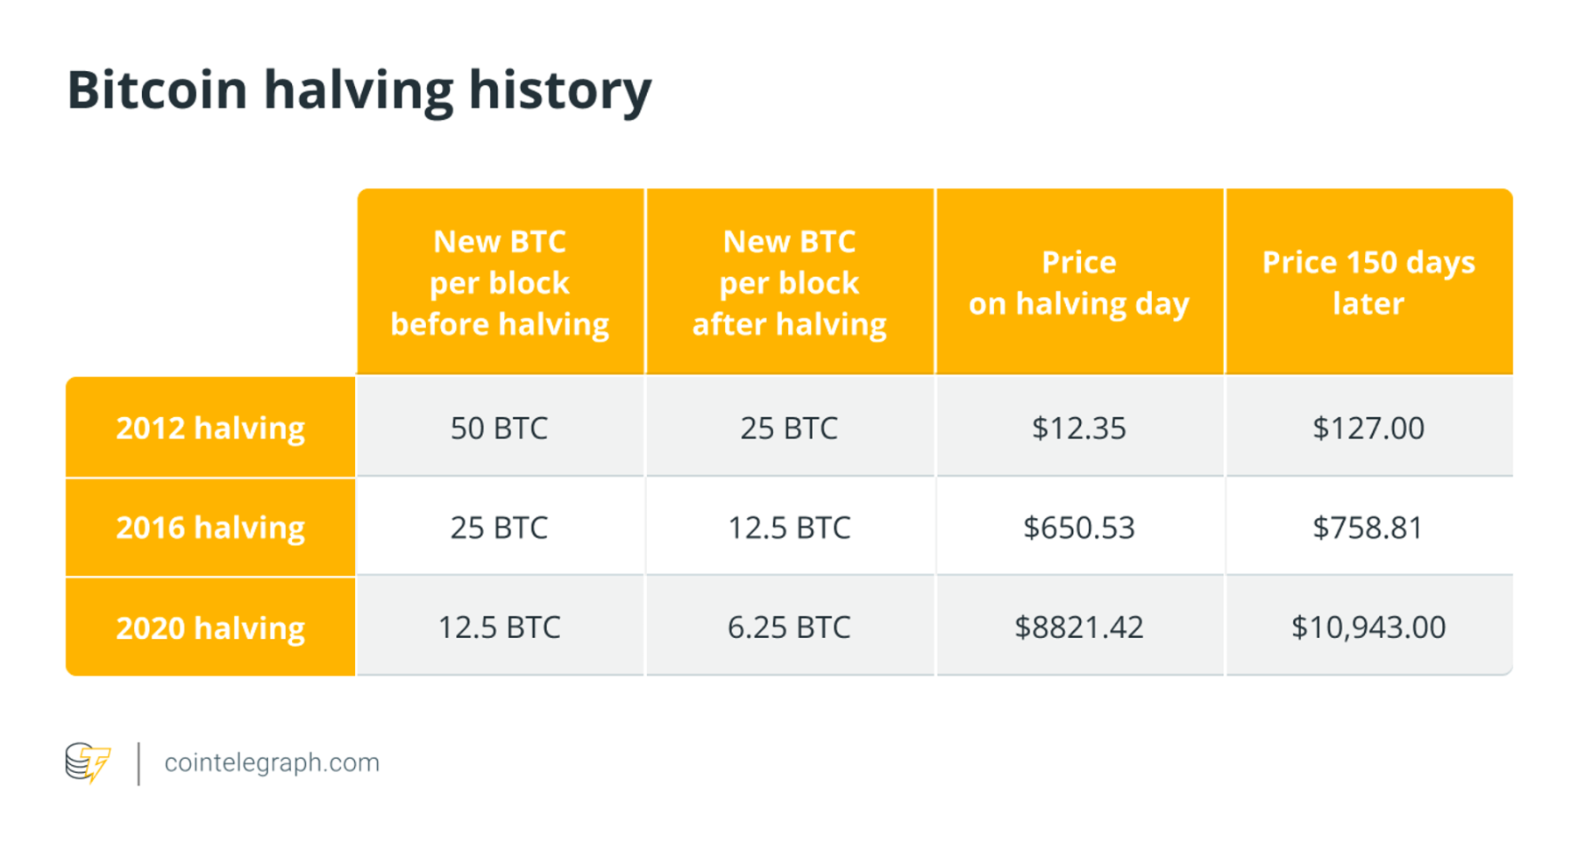Click the Price on halving day header

[1078, 282]
